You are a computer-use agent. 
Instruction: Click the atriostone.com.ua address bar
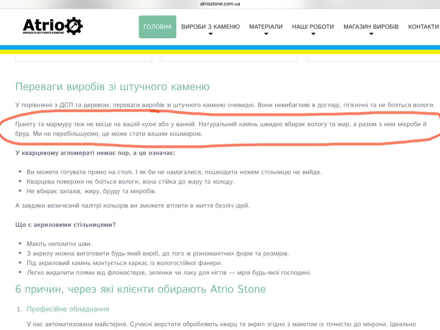[220, 4]
